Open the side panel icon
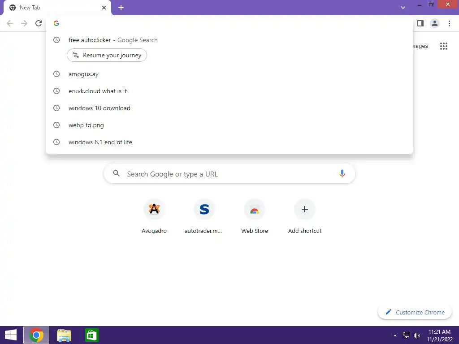 tap(420, 23)
